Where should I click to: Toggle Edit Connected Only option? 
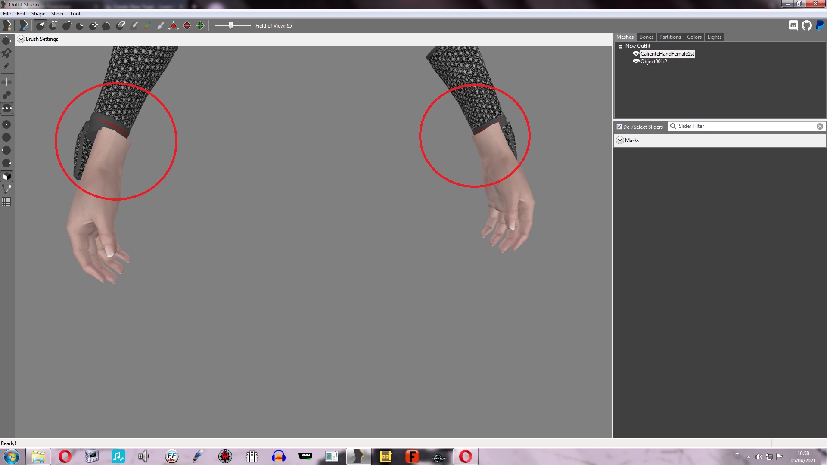tap(7, 95)
